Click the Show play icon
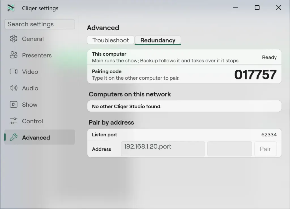The width and height of the screenshot is (290, 209). coord(14,105)
